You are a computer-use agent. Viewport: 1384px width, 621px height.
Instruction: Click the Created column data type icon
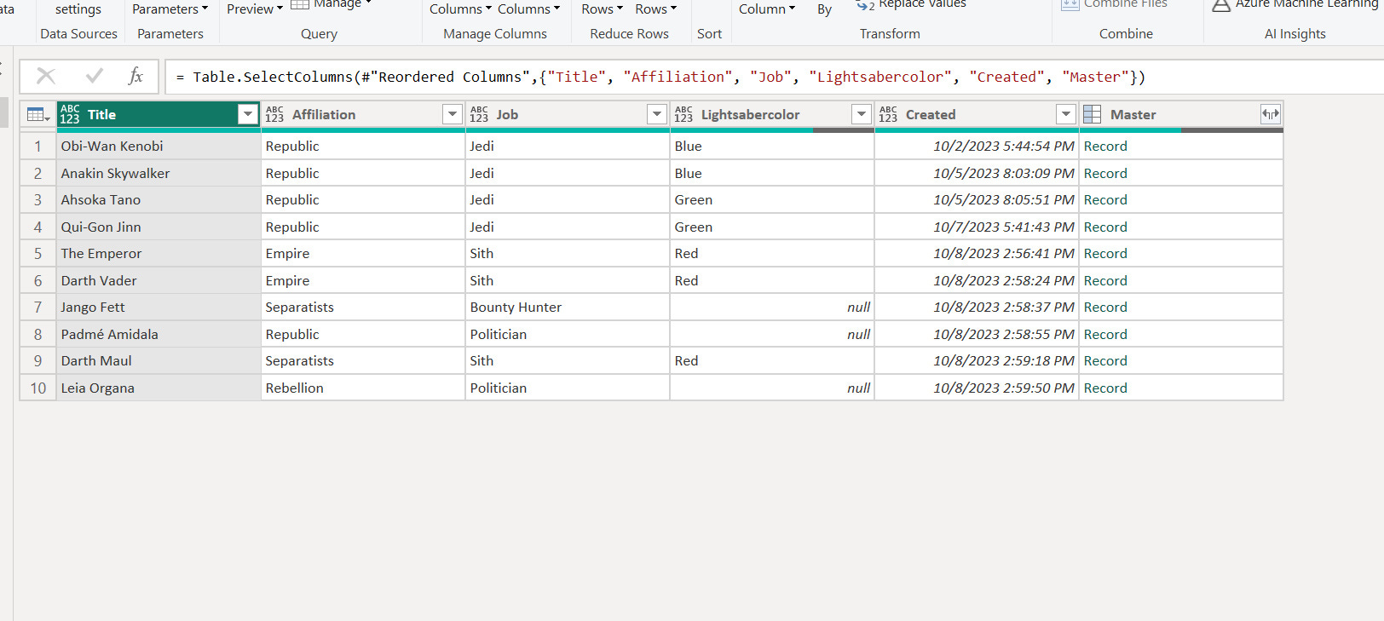click(888, 114)
